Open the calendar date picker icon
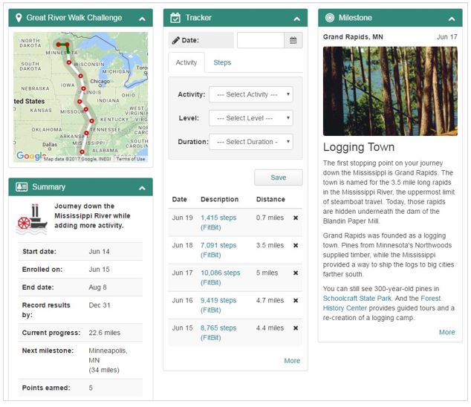 [x=293, y=40]
